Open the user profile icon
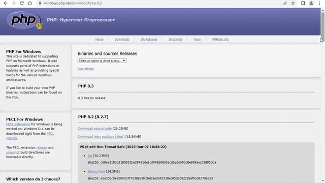This screenshot has width=325, height=183. (311, 3)
